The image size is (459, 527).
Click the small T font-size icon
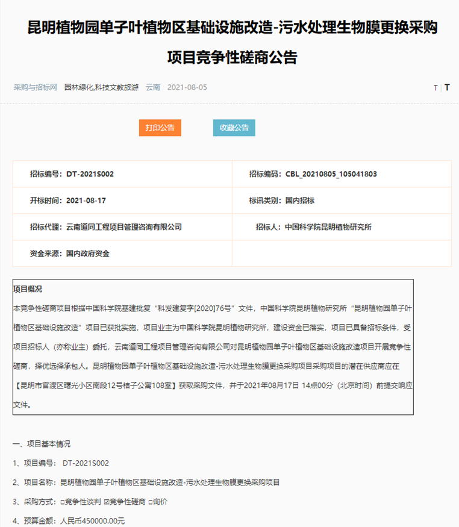436,88
